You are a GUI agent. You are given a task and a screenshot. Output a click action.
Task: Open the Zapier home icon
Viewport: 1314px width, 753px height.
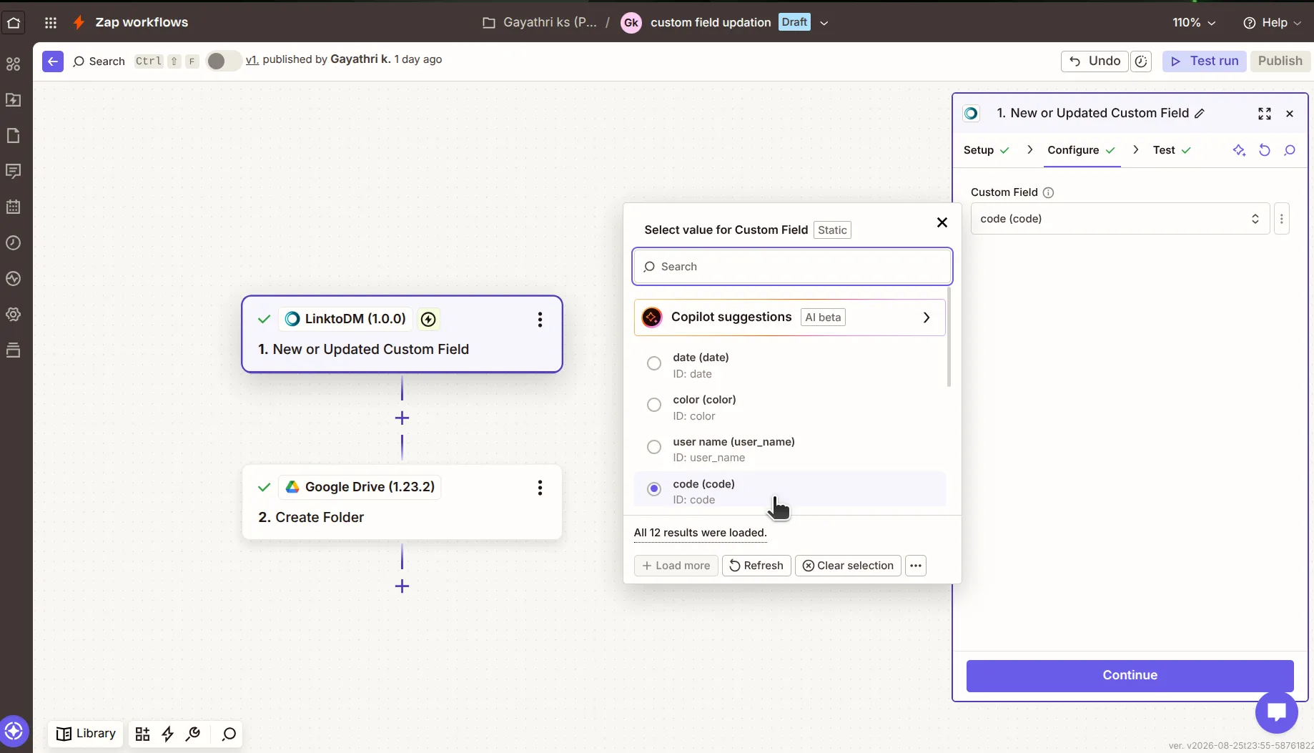(x=14, y=22)
